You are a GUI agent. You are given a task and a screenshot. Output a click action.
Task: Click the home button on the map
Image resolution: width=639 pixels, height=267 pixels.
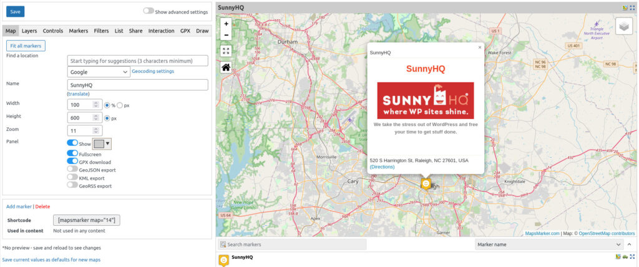(226, 67)
